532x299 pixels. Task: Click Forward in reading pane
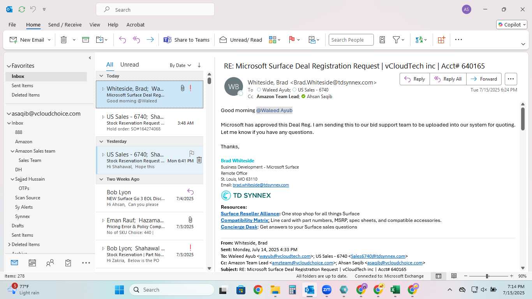click(484, 79)
